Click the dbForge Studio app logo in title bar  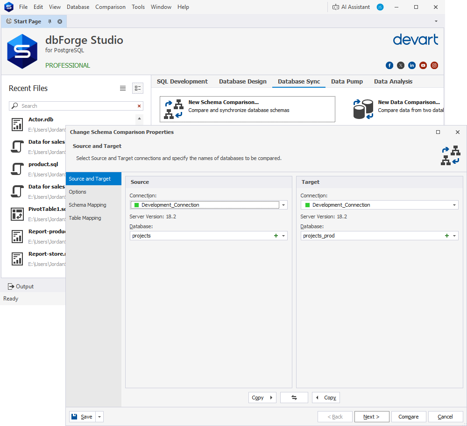tap(9, 7)
